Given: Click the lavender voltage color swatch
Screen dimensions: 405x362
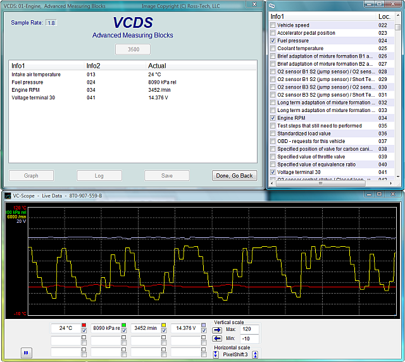Looking at the screenshot, I should pos(204,325).
